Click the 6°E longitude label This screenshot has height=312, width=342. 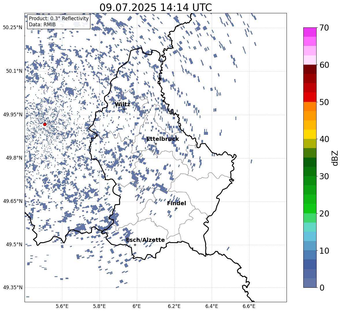[x=137, y=306]
